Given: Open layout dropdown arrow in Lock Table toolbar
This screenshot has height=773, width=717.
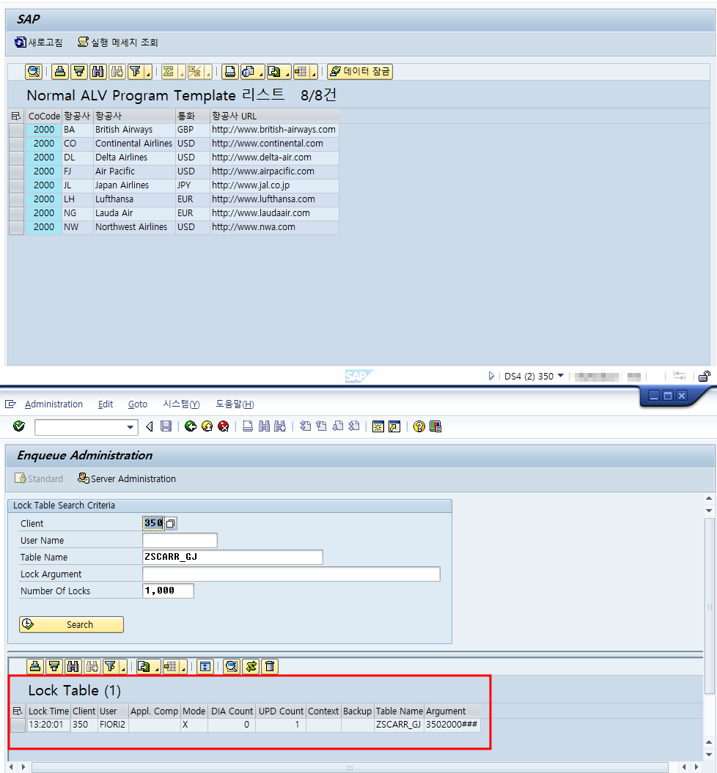Looking at the screenshot, I should 183,667.
